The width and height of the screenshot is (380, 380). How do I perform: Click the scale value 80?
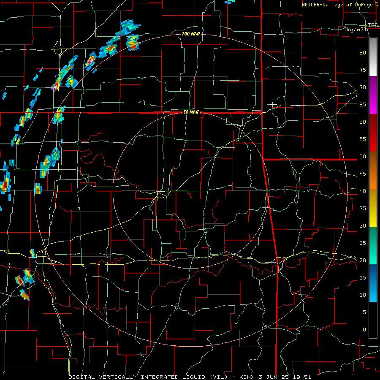(363, 53)
